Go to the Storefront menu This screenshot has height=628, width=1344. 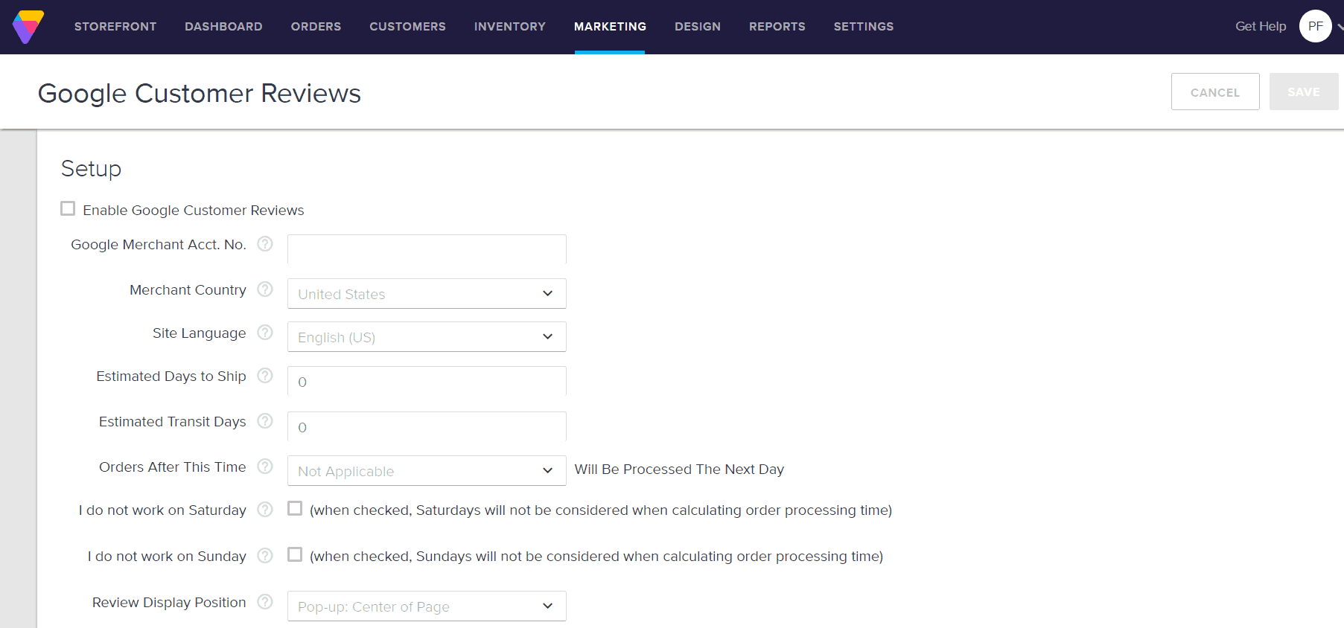115,27
